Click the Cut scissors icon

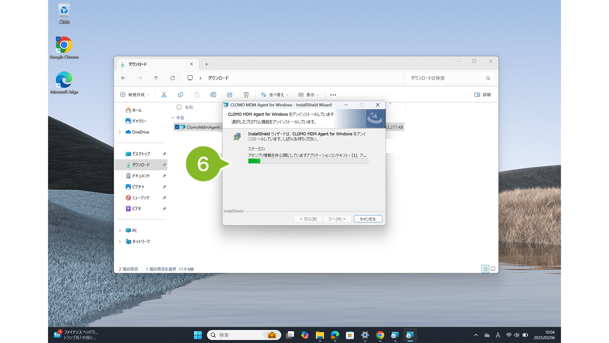(x=164, y=95)
